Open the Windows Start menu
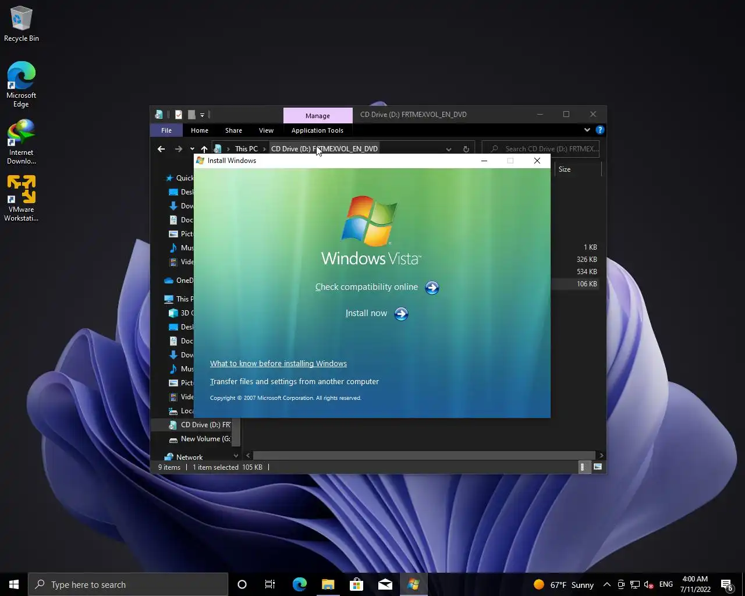 point(14,584)
